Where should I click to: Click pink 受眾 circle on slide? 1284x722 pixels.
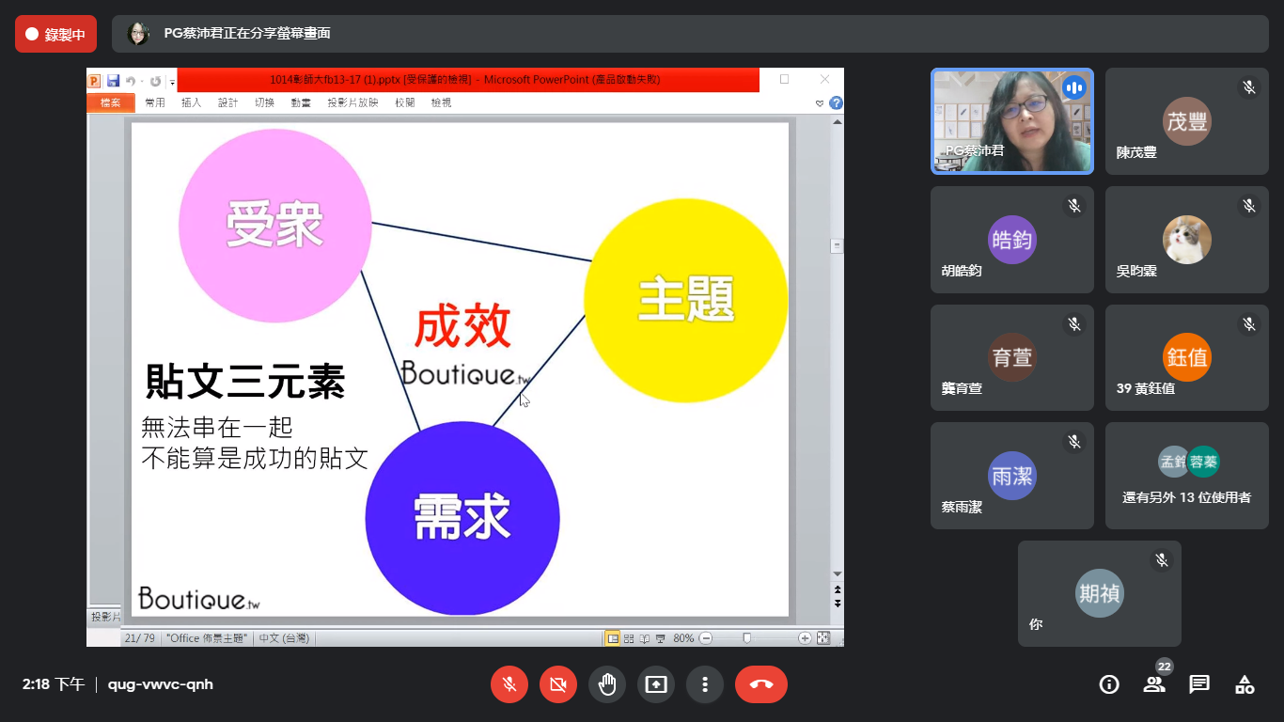pos(274,226)
